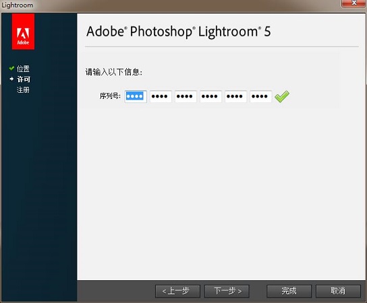Viewport: 367px width, 303px height.
Task: Click the Lightroom window title text
Action: point(17,5)
